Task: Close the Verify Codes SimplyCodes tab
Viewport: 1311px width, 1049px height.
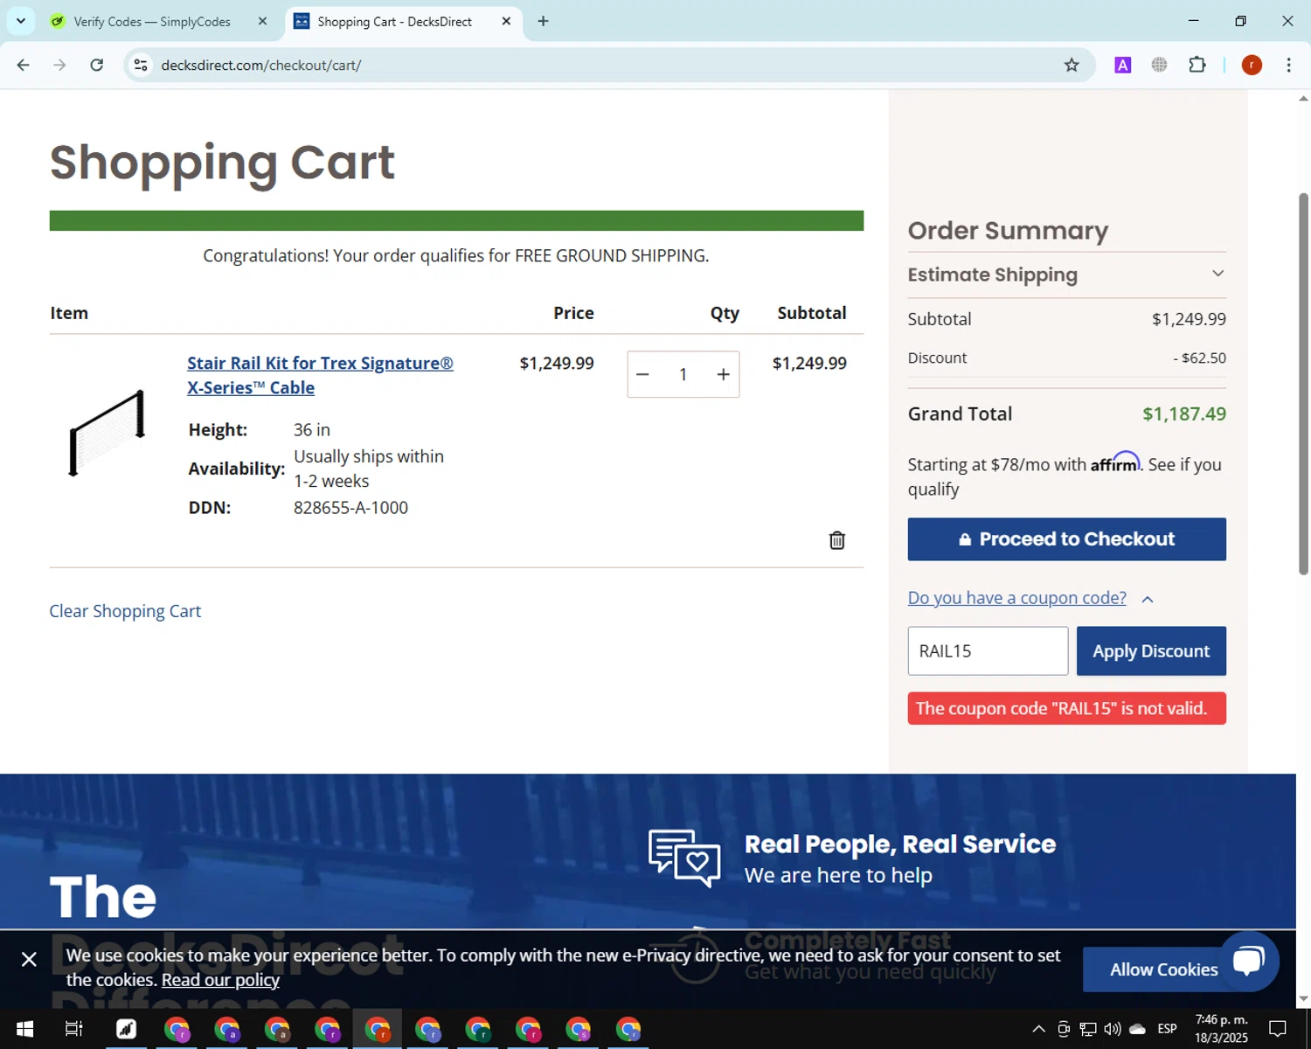Action: (262, 21)
